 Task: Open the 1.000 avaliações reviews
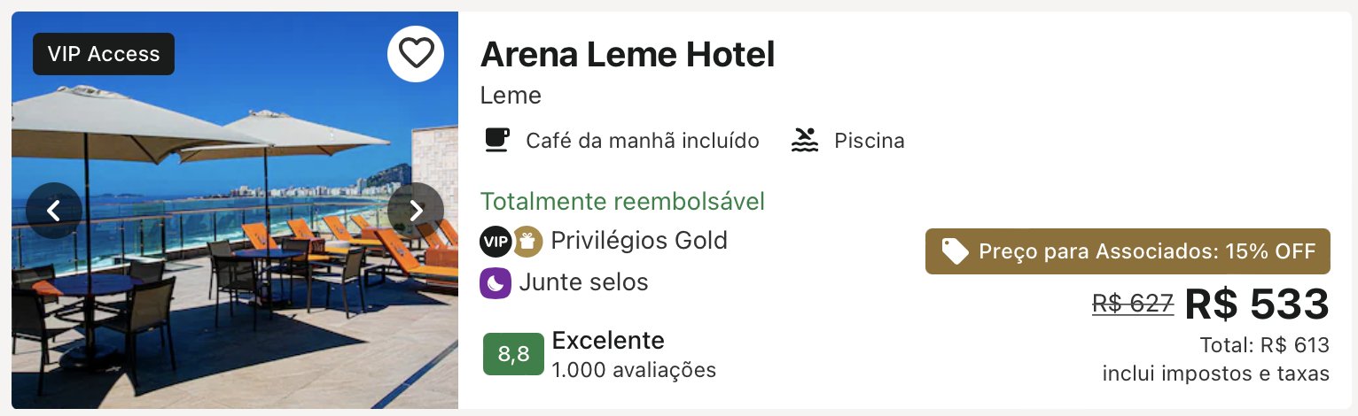[x=634, y=369]
